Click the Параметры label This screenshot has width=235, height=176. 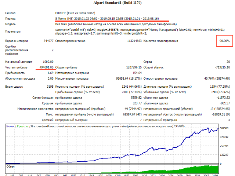click(13, 32)
